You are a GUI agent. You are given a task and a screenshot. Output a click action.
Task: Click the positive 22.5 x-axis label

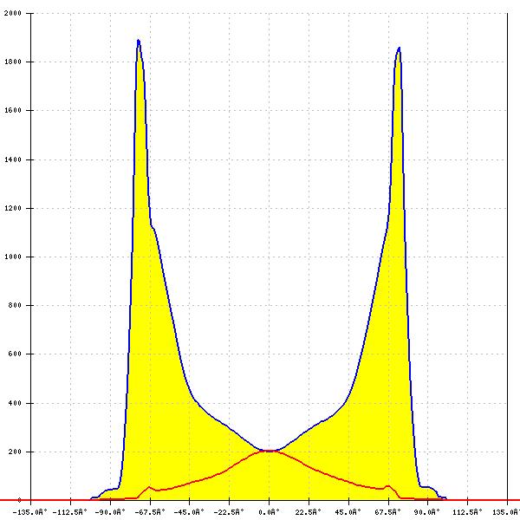tap(308, 512)
